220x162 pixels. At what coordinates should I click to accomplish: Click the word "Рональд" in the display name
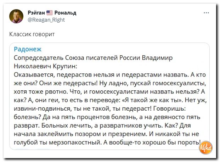[x=66, y=13]
